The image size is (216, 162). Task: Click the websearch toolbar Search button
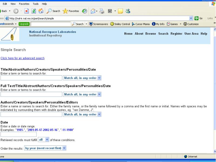pyautogui.click(x=78, y=24)
